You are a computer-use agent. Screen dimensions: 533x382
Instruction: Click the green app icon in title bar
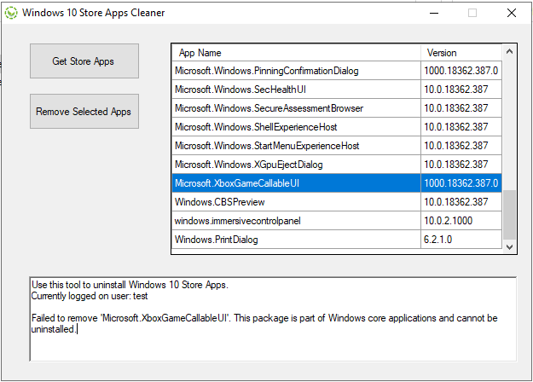pos(11,13)
